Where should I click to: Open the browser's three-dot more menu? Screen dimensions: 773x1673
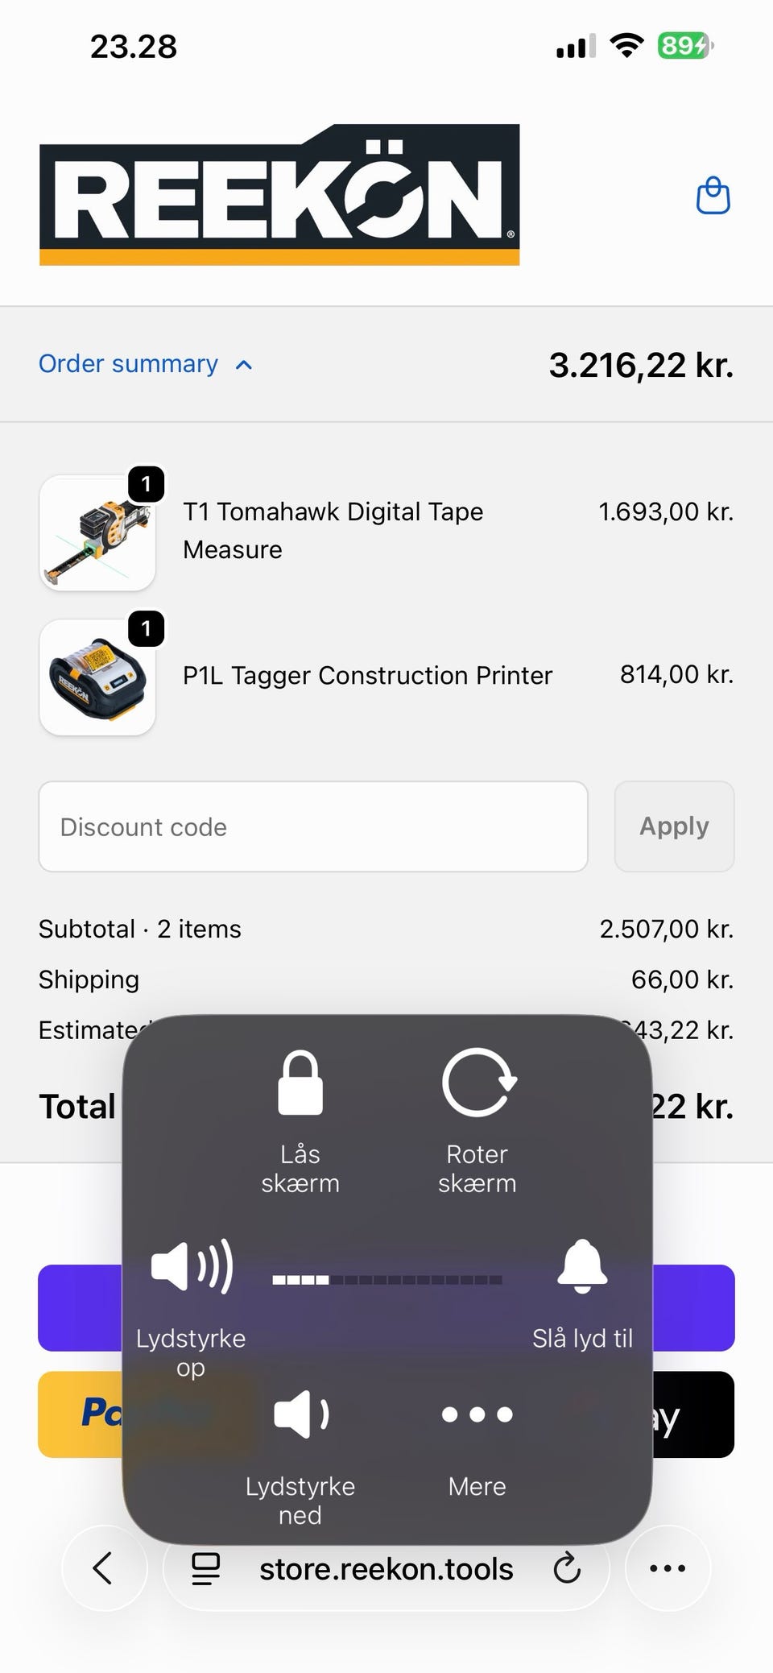coord(668,1568)
